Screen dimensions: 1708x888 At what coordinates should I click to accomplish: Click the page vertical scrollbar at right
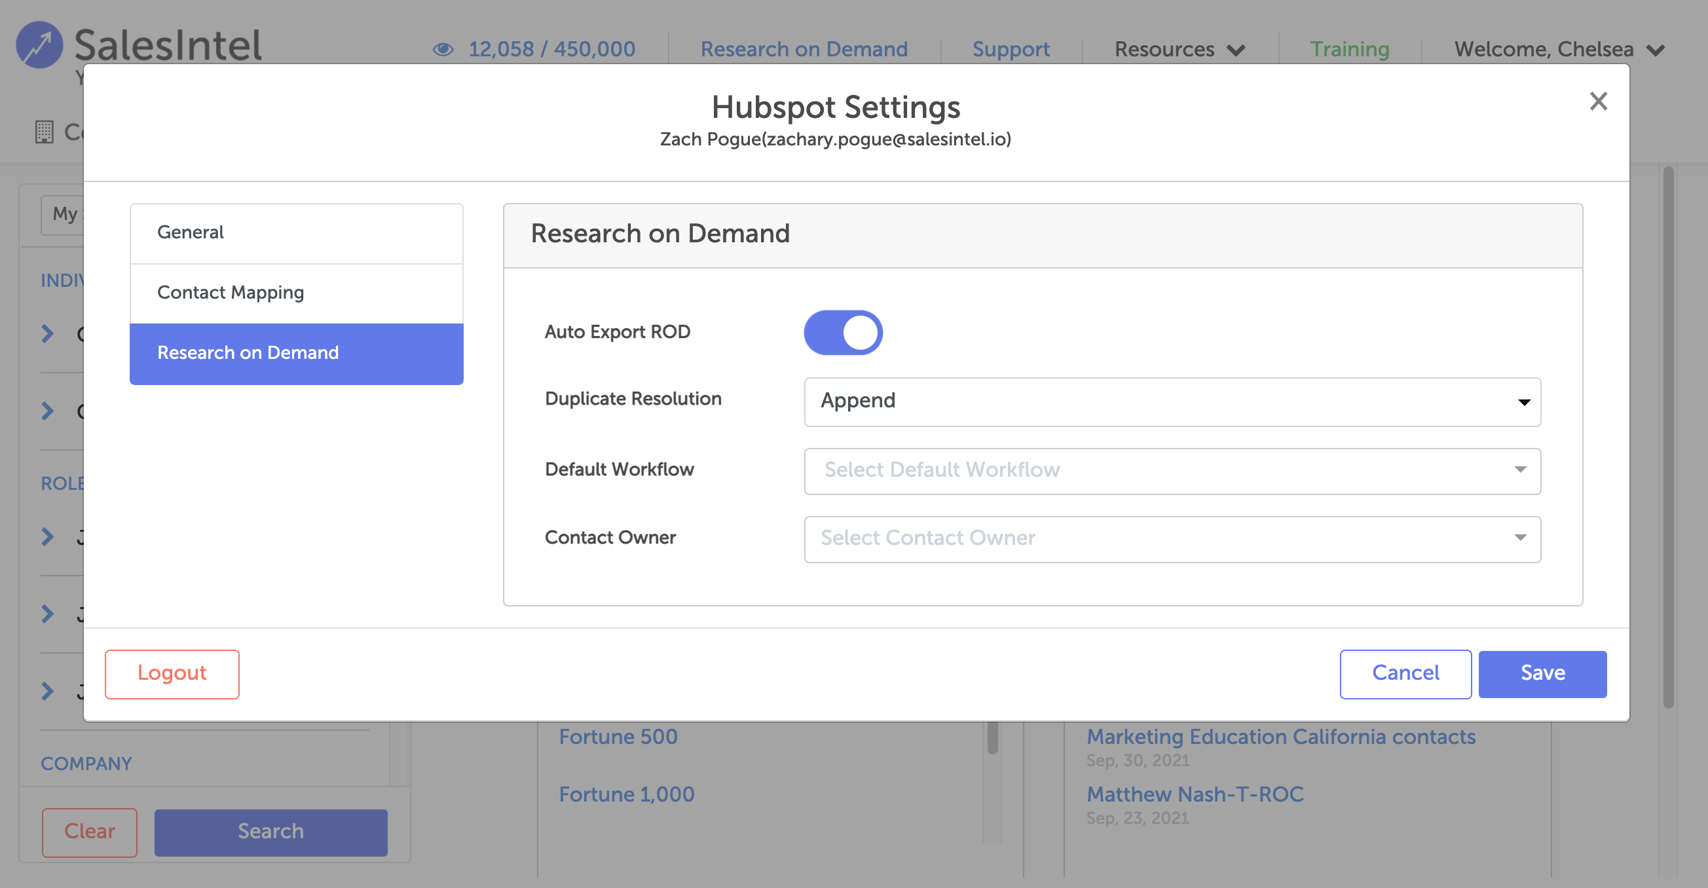pos(1668,437)
